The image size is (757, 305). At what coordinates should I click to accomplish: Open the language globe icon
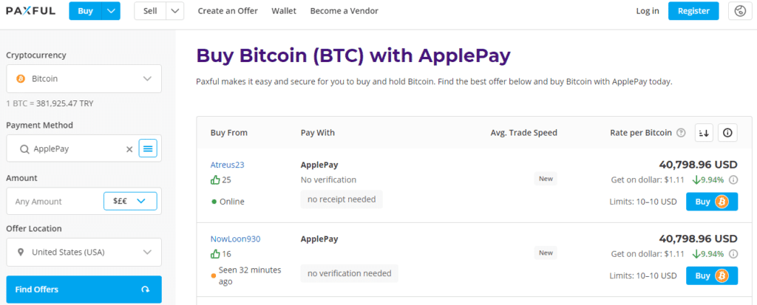click(x=740, y=11)
